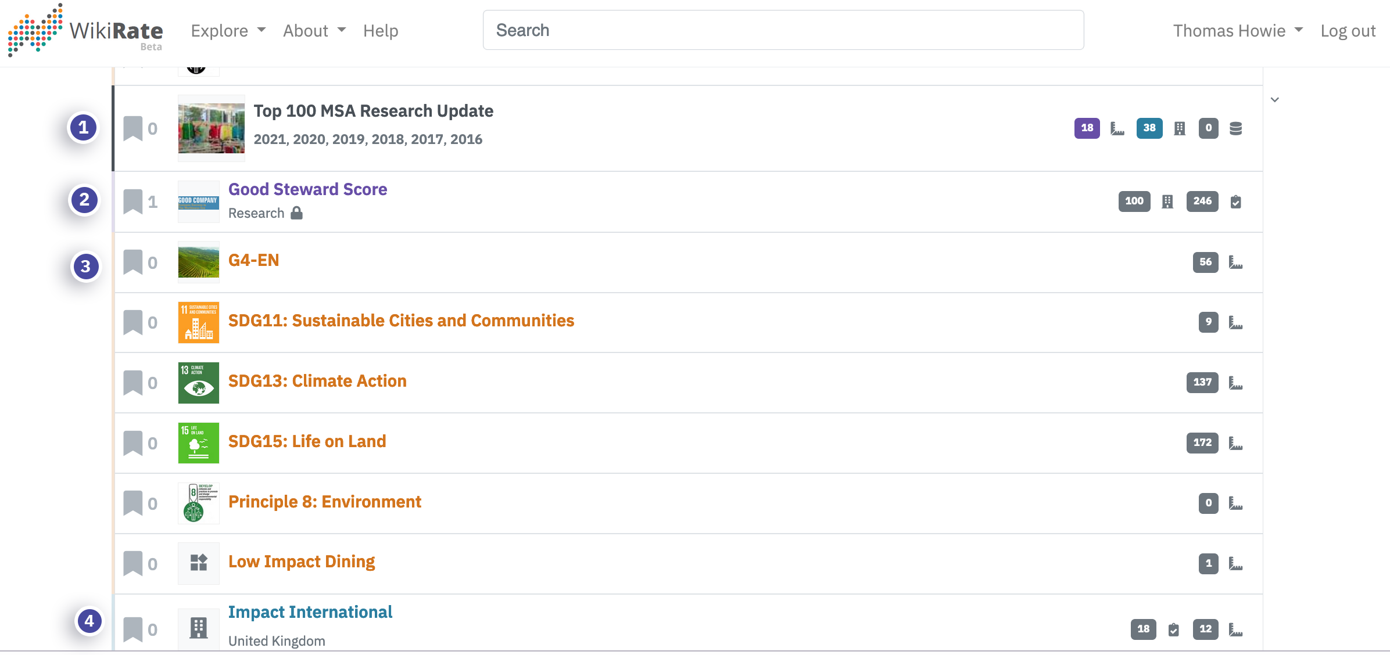
Task: Click the SDG13 green eye icon
Action: pyautogui.click(x=199, y=383)
